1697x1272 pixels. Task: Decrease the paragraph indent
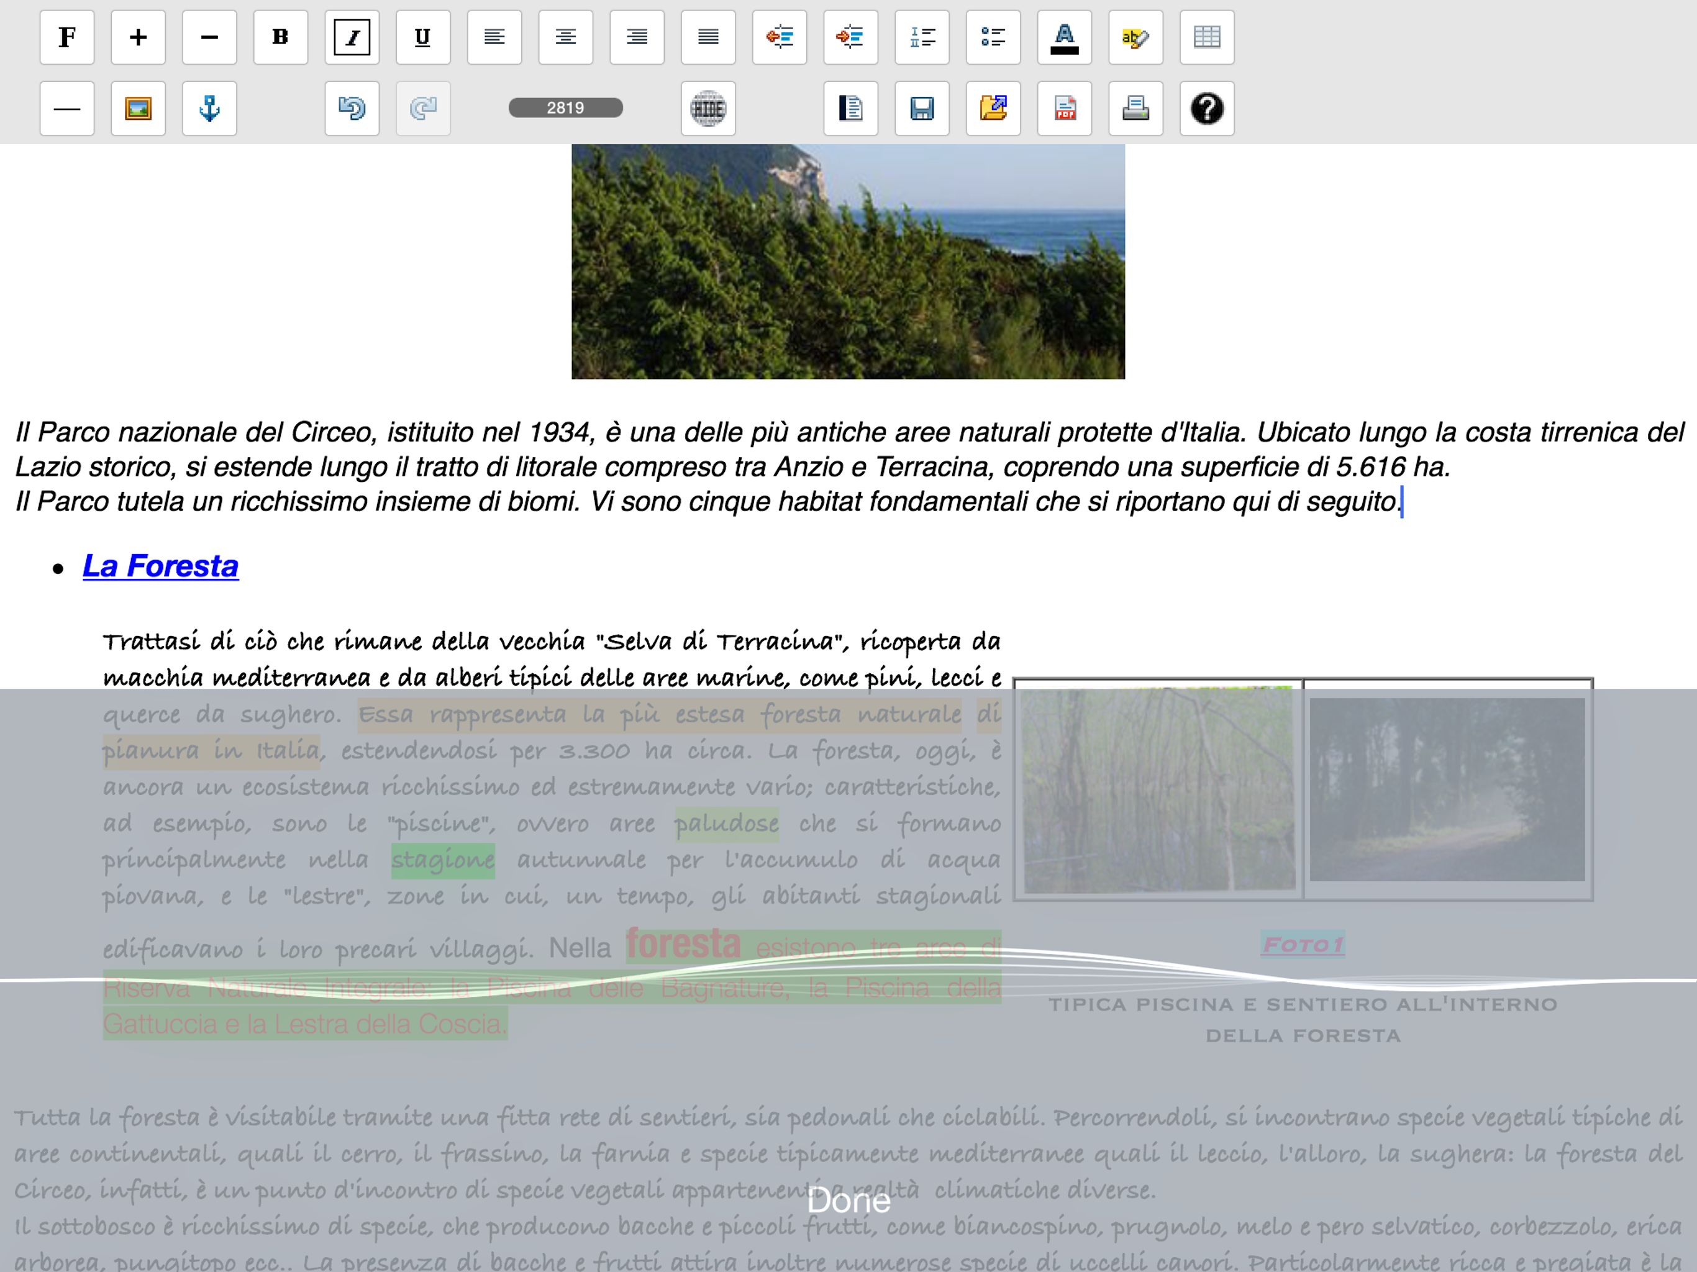780,37
